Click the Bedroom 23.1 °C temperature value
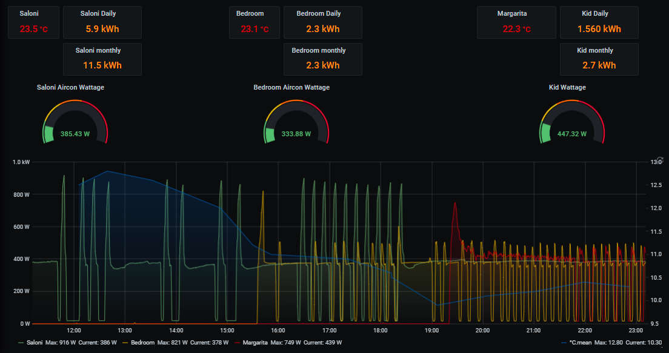This screenshot has width=669, height=353. [x=255, y=29]
